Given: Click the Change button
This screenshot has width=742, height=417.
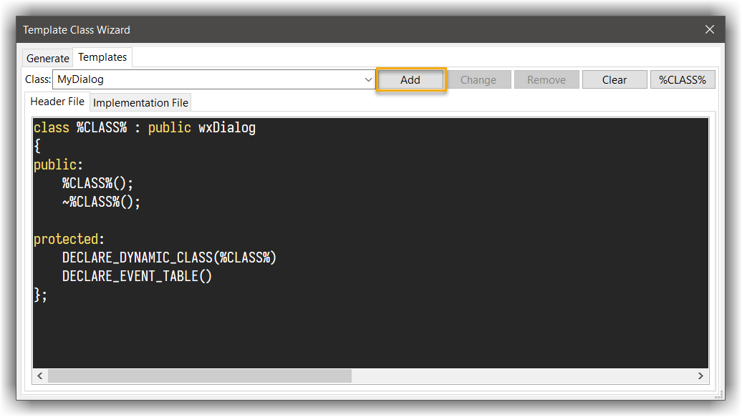Looking at the screenshot, I should (x=478, y=80).
